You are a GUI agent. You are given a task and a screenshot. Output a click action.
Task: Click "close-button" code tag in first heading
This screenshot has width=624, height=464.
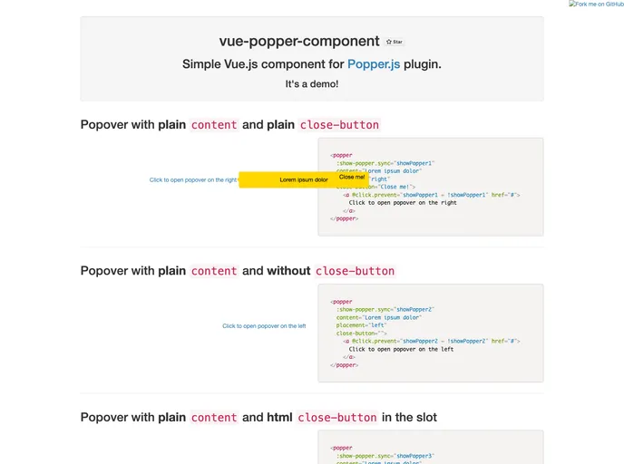[339, 125]
